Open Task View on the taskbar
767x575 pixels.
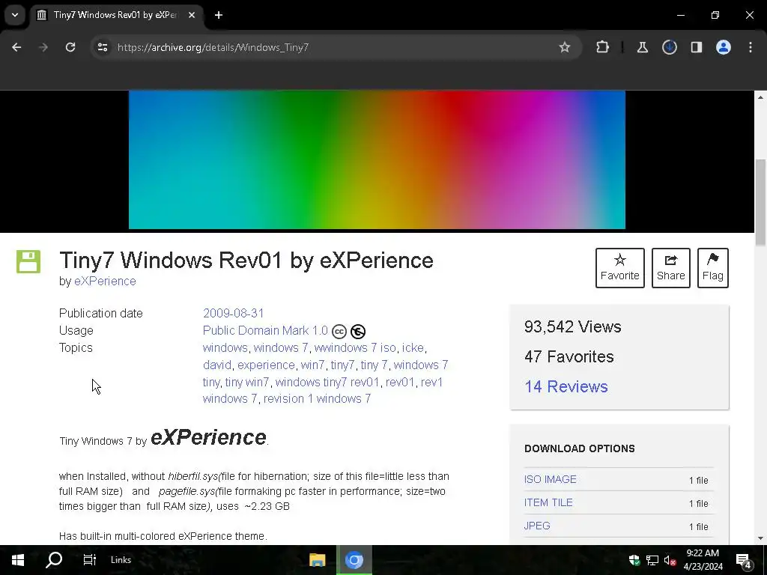tap(90, 560)
